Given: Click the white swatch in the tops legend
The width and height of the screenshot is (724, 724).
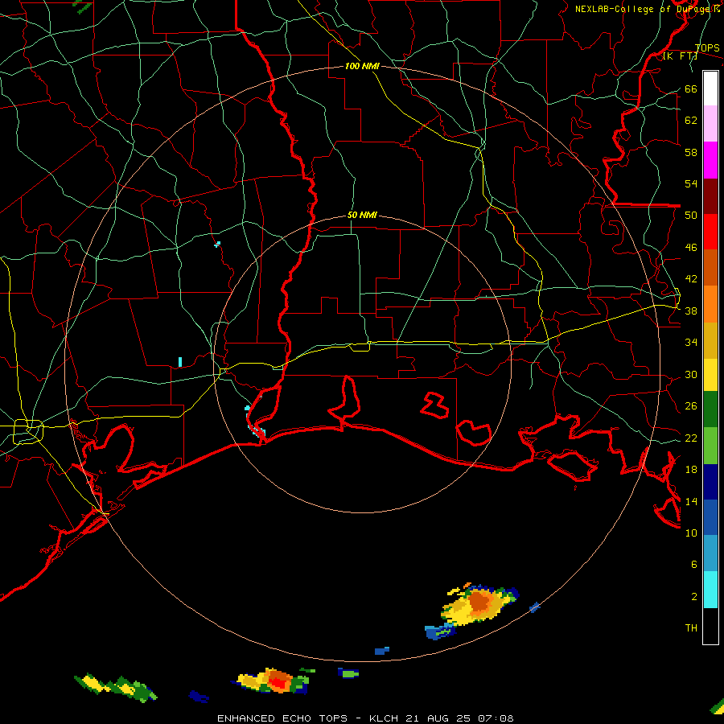Looking at the screenshot, I should pos(710,88).
